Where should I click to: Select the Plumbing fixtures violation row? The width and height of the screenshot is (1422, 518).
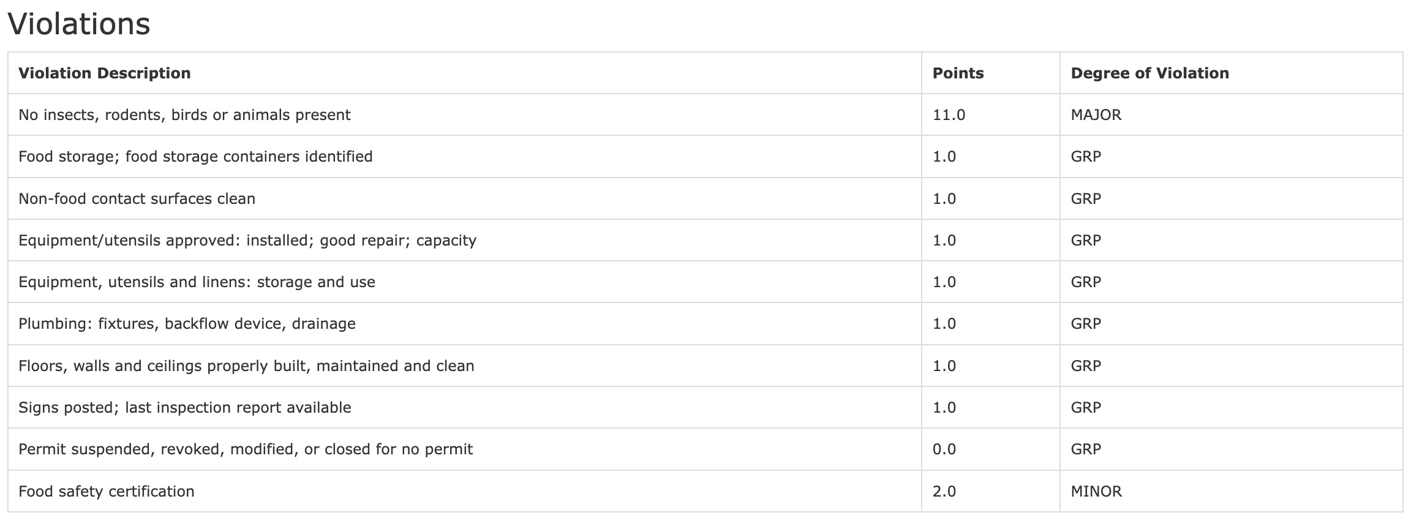point(187,324)
